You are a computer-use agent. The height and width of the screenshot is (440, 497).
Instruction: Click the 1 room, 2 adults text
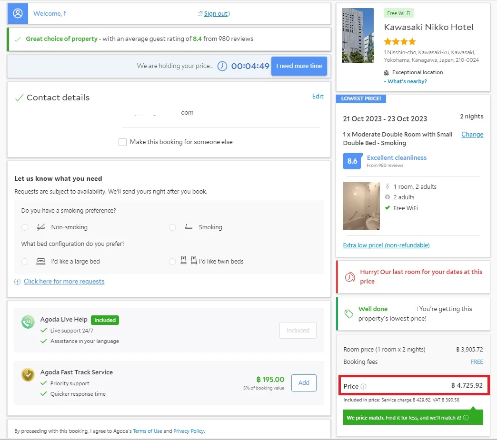point(415,187)
